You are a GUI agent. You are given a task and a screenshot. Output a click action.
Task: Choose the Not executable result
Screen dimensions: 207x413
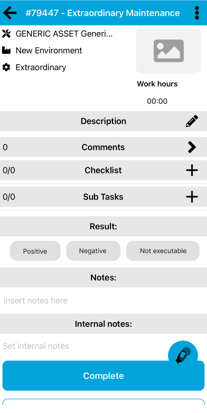tap(163, 251)
